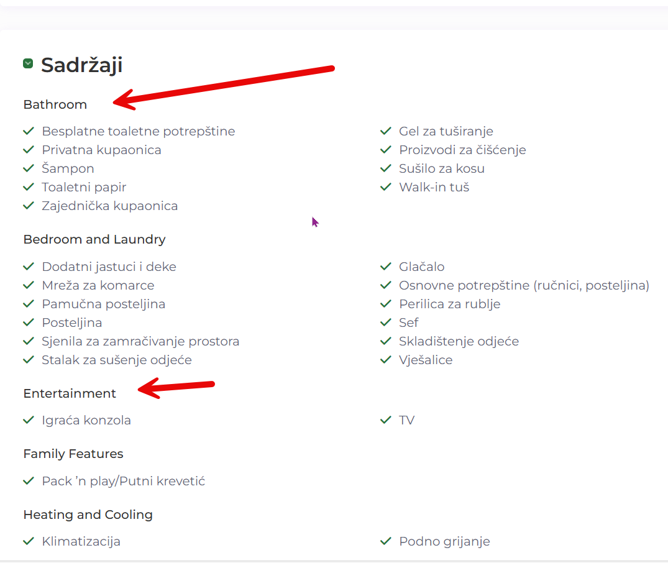Click the Walk-in tuš amenity text
The height and width of the screenshot is (563, 668).
(x=434, y=187)
